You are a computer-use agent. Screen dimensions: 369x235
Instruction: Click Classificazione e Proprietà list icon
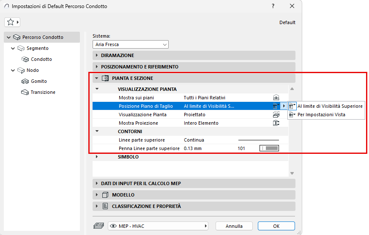pyautogui.click(x=105, y=206)
